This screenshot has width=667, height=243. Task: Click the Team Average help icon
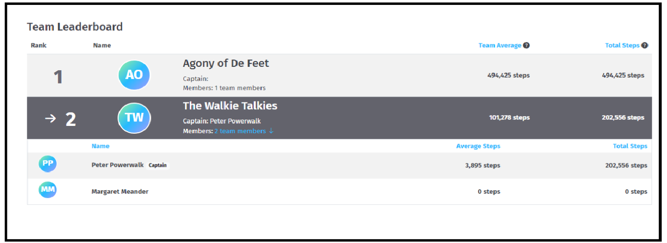coord(526,45)
